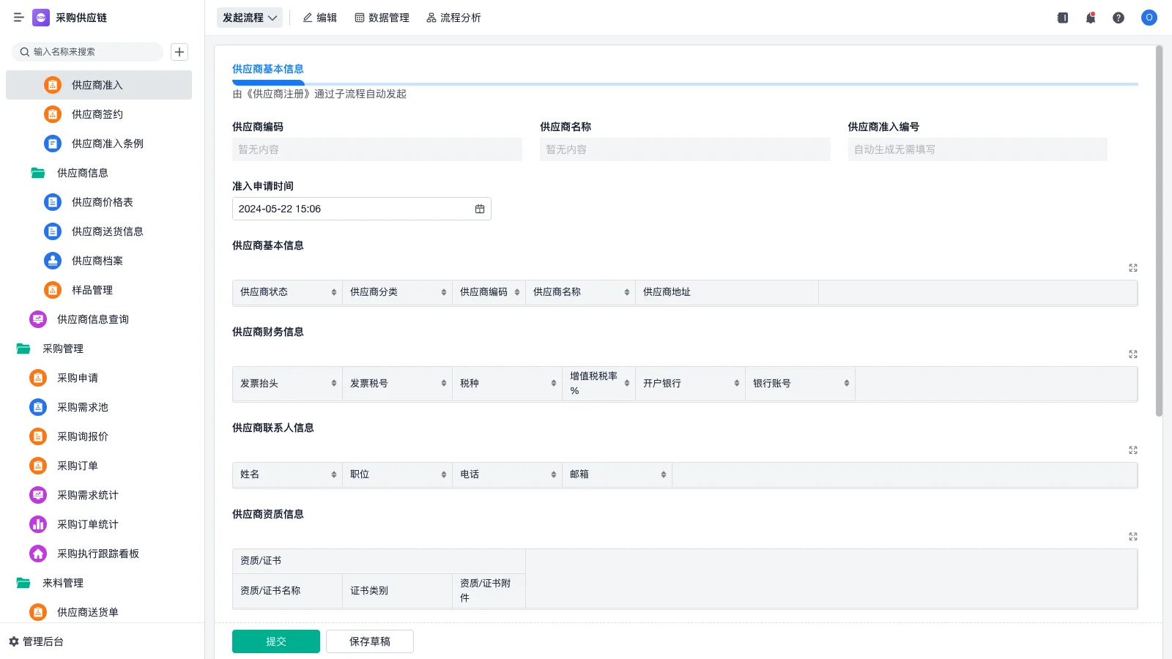Click the 采购执行跟踪看板 home icon

38,554
